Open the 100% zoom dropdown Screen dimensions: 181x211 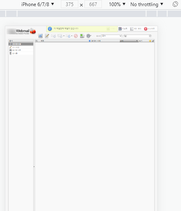click(117, 4)
